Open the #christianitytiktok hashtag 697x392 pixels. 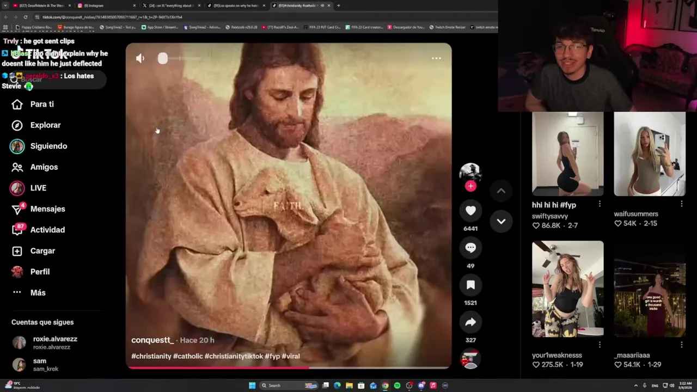coord(234,356)
